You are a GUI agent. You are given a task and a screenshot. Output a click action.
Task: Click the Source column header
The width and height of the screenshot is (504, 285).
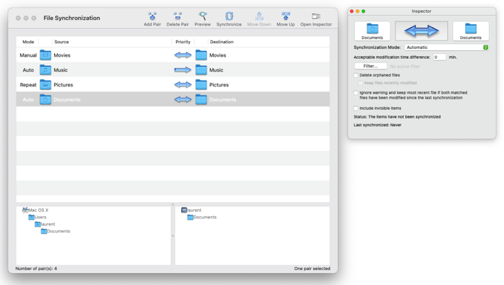coord(62,42)
